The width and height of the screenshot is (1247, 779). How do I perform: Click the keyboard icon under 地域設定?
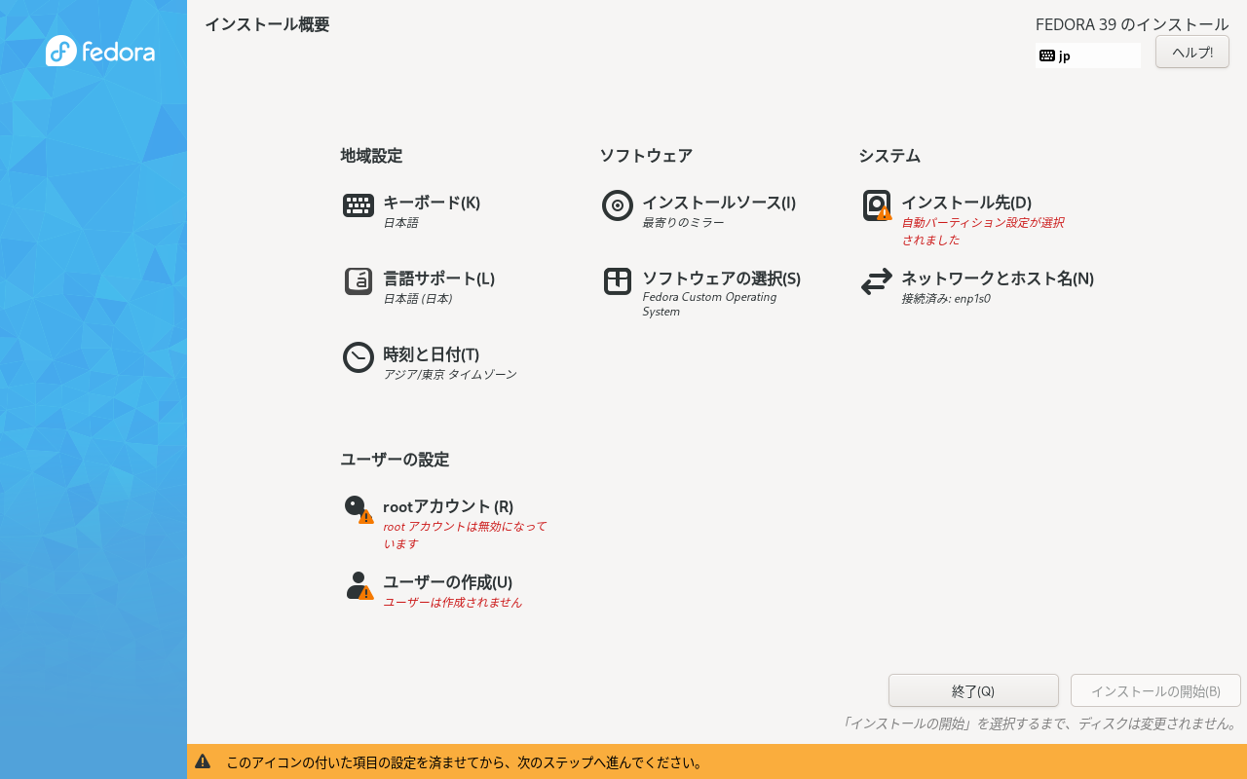coord(359,205)
